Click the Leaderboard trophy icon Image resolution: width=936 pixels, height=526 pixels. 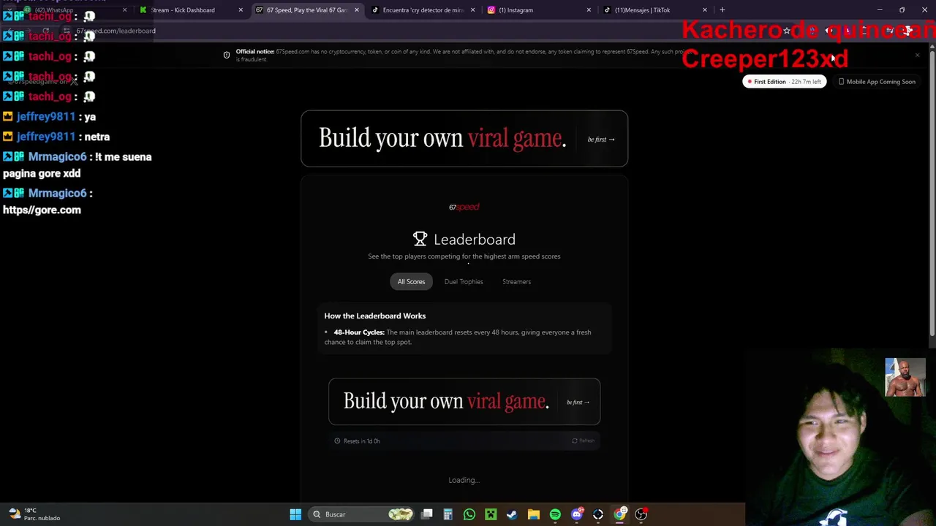420,239
